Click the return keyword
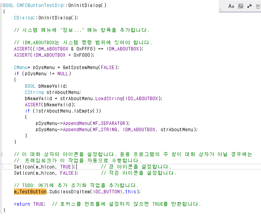Image resolution: width=261 pixels, height=217 pixels. click(22, 204)
